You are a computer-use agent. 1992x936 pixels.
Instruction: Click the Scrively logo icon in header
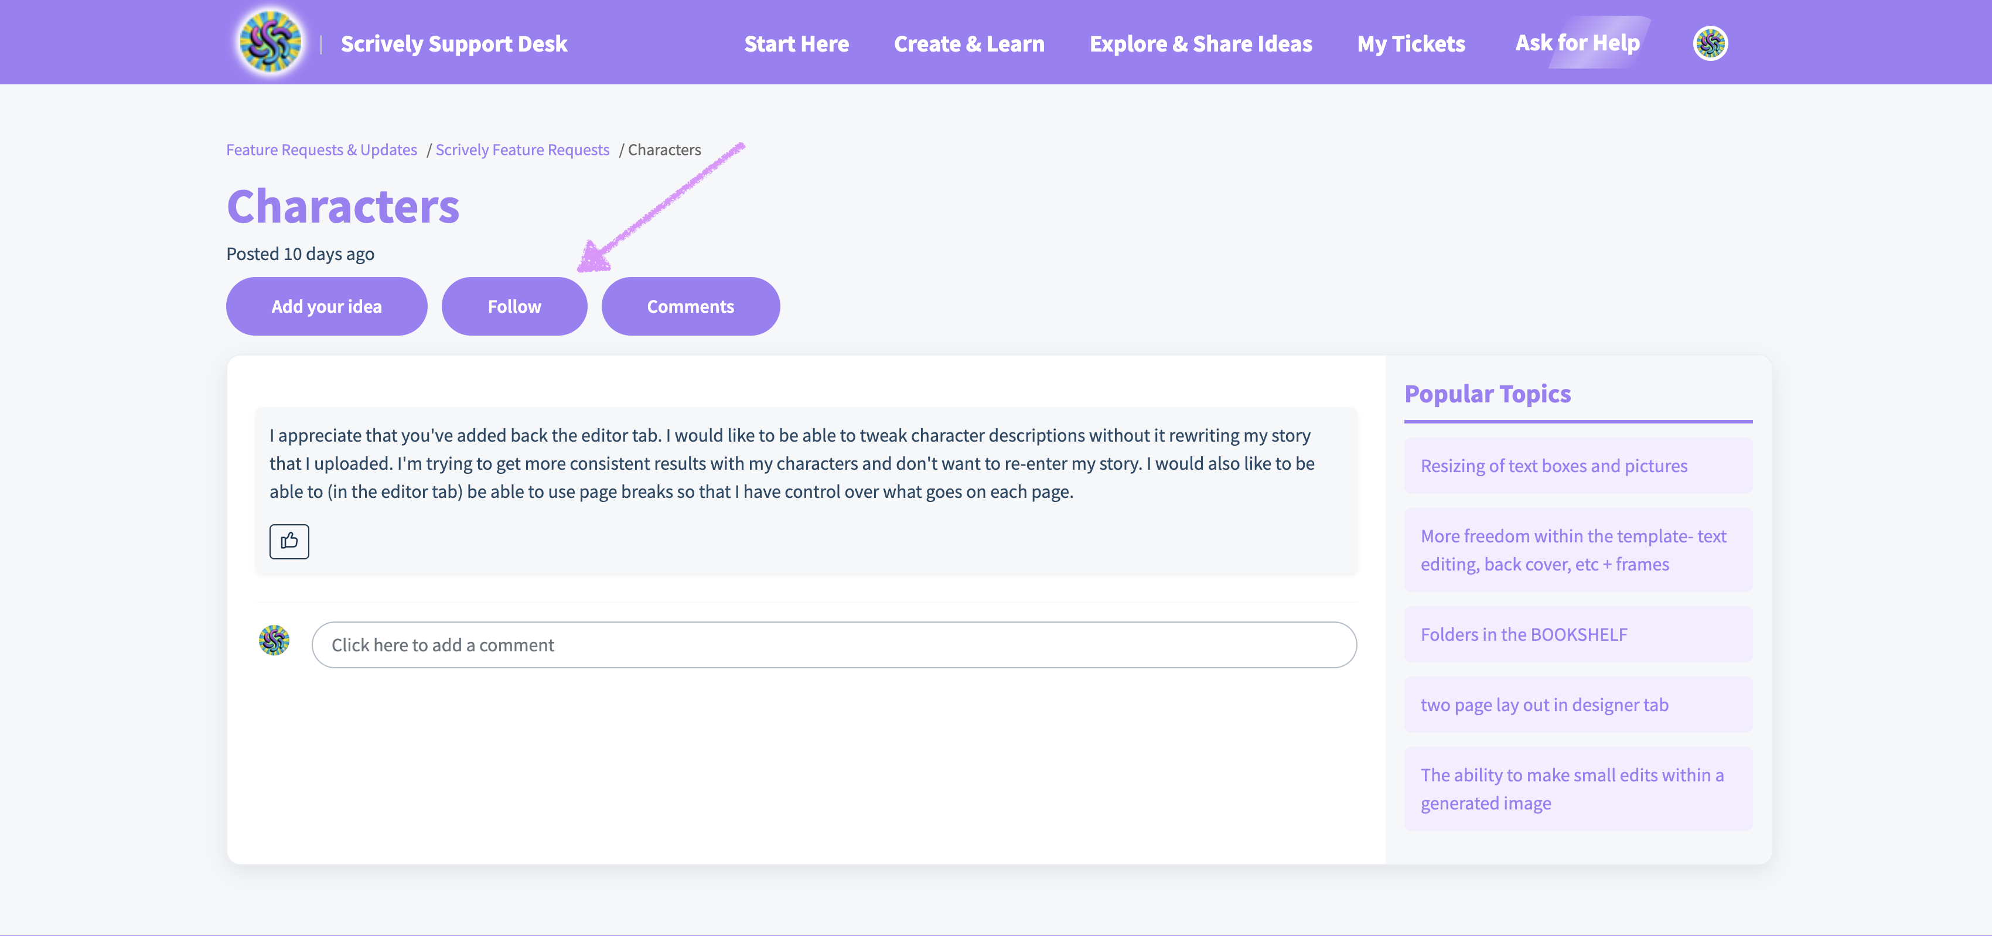pyautogui.click(x=270, y=43)
